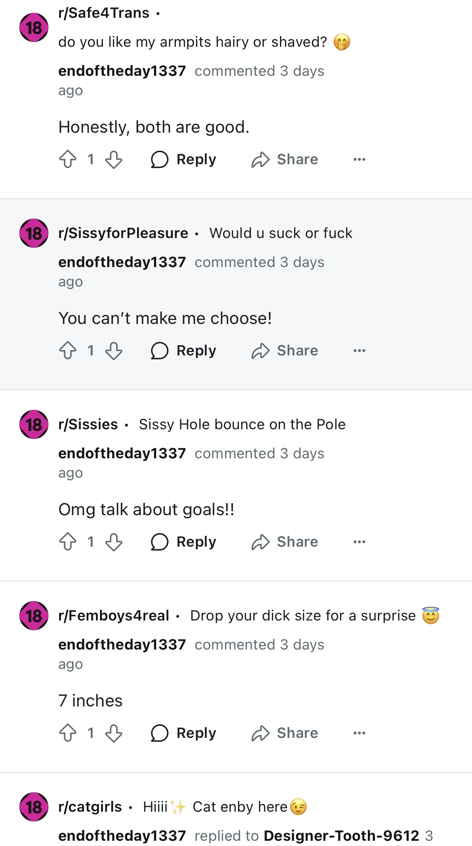Upvote the "You can't make me choose!" comment
This screenshot has width=472, height=846.
[68, 351]
